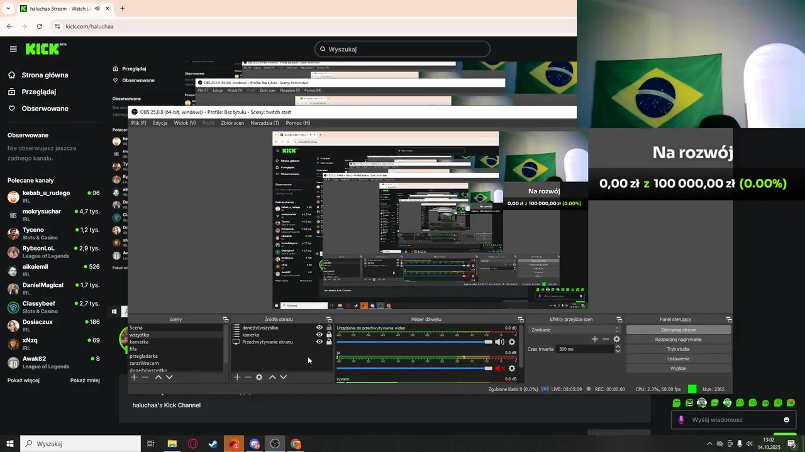Click Rozpocznij nagrywanie button

(x=679, y=340)
